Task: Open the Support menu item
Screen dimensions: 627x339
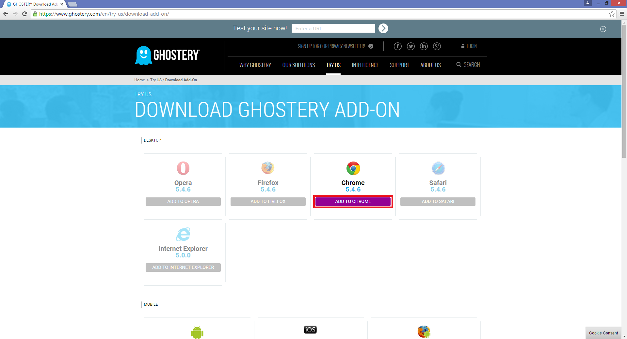Action: [399, 65]
